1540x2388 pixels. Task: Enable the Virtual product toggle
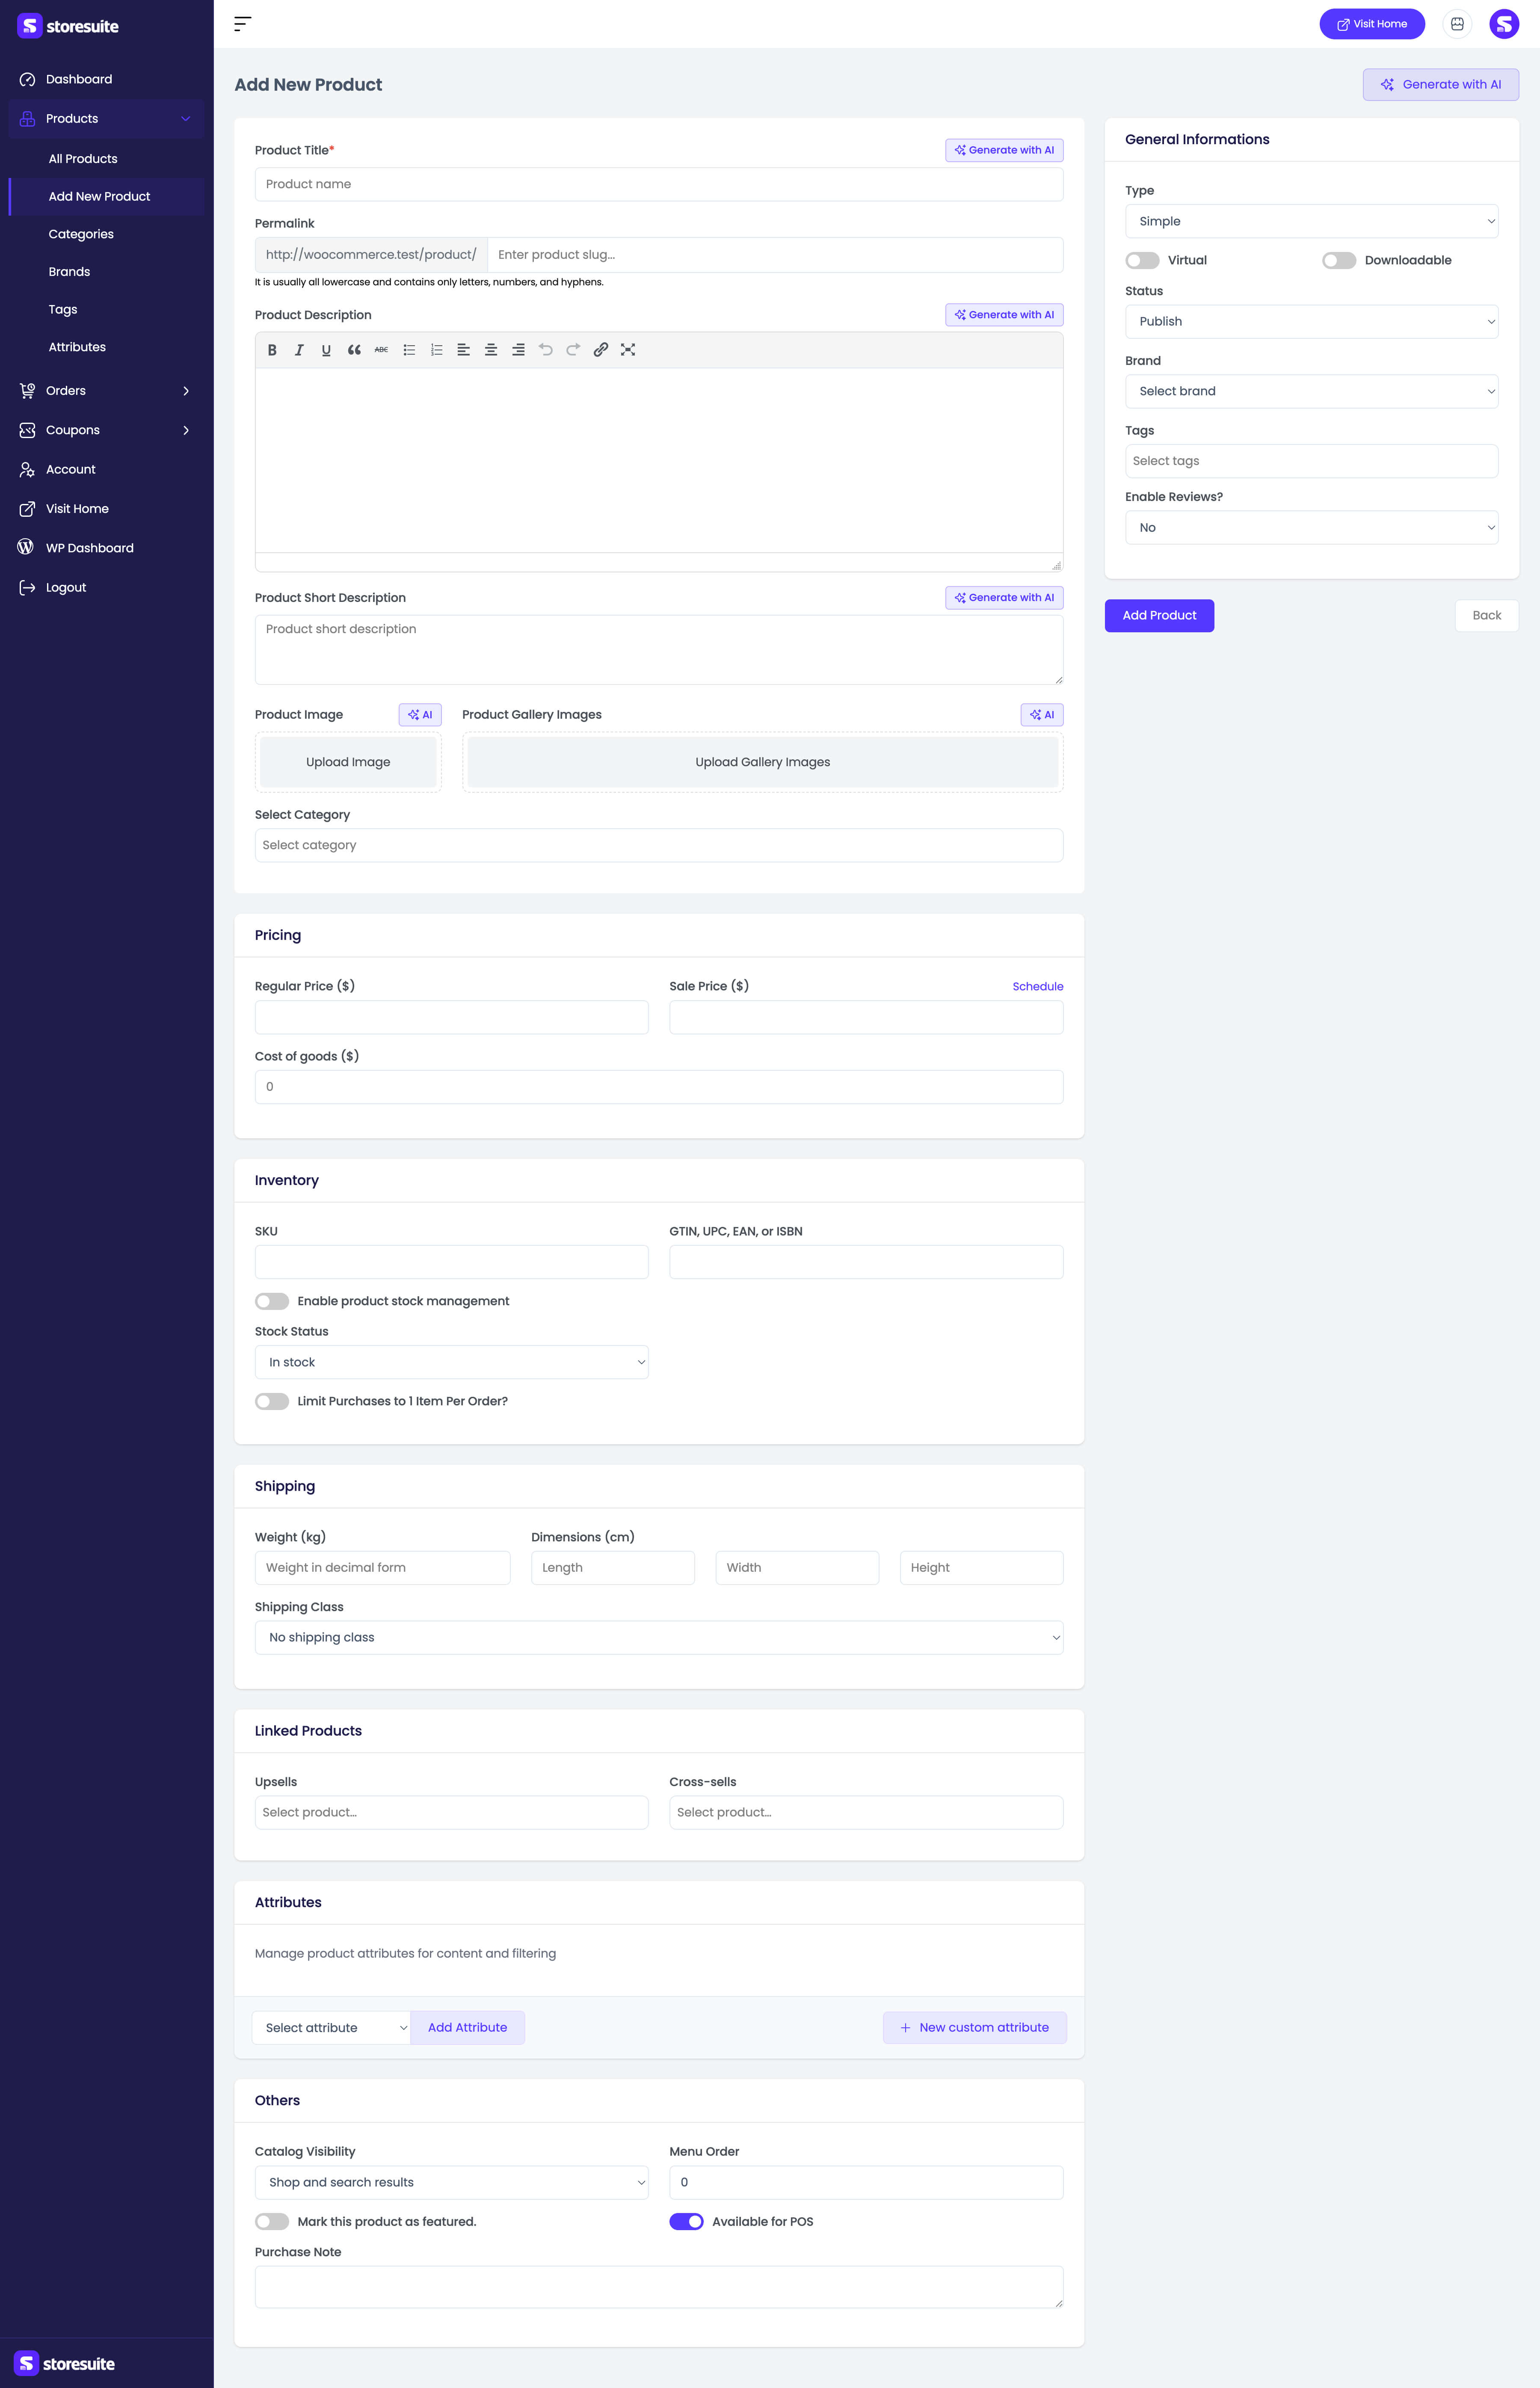click(x=1142, y=261)
